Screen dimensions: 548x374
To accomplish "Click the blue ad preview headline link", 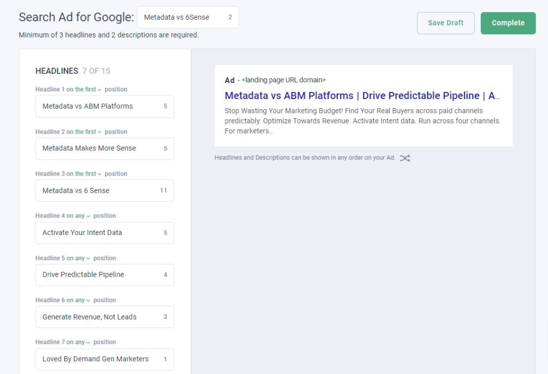I will click(362, 95).
